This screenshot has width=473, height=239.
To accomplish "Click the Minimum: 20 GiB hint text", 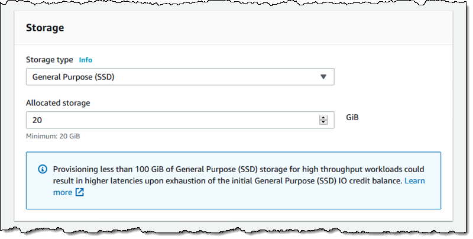I will tap(53, 136).
